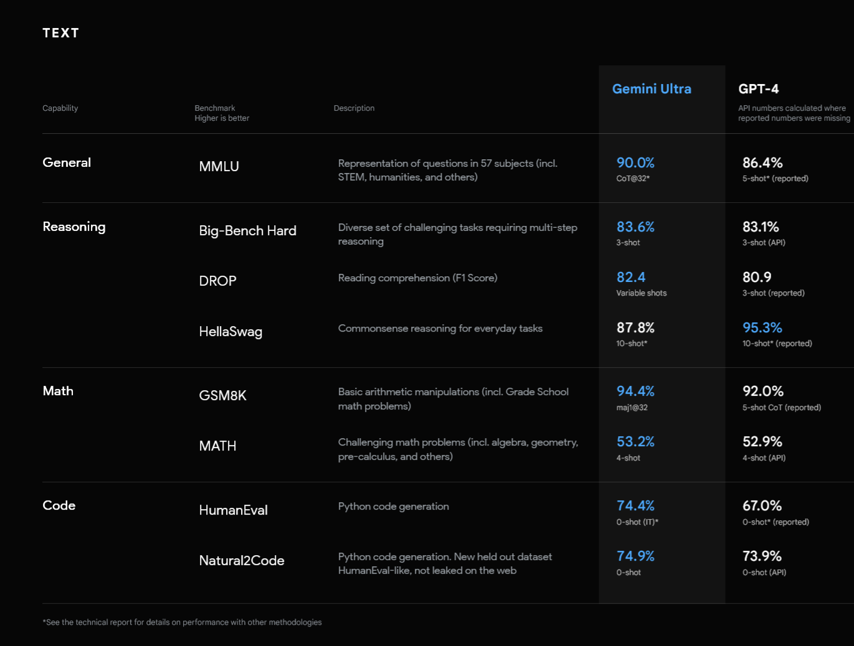Click Gemini's 82.4 DROP score
This screenshot has height=646, width=854.
point(631,277)
